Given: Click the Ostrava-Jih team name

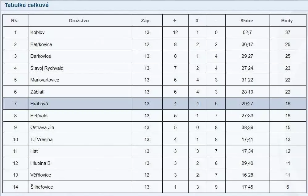Looking at the screenshot, I should [42, 127].
